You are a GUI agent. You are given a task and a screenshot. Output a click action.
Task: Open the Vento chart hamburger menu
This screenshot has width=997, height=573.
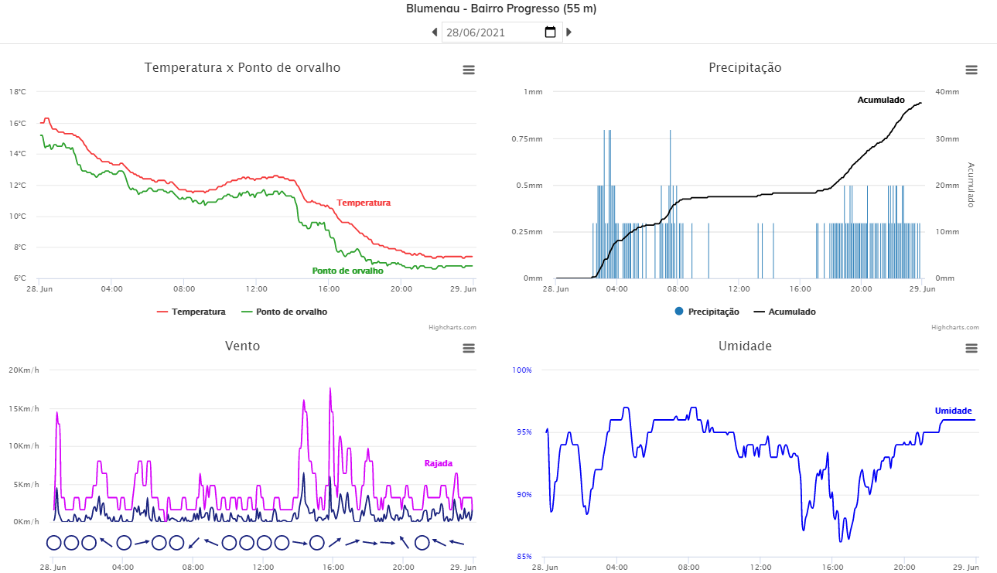click(469, 348)
